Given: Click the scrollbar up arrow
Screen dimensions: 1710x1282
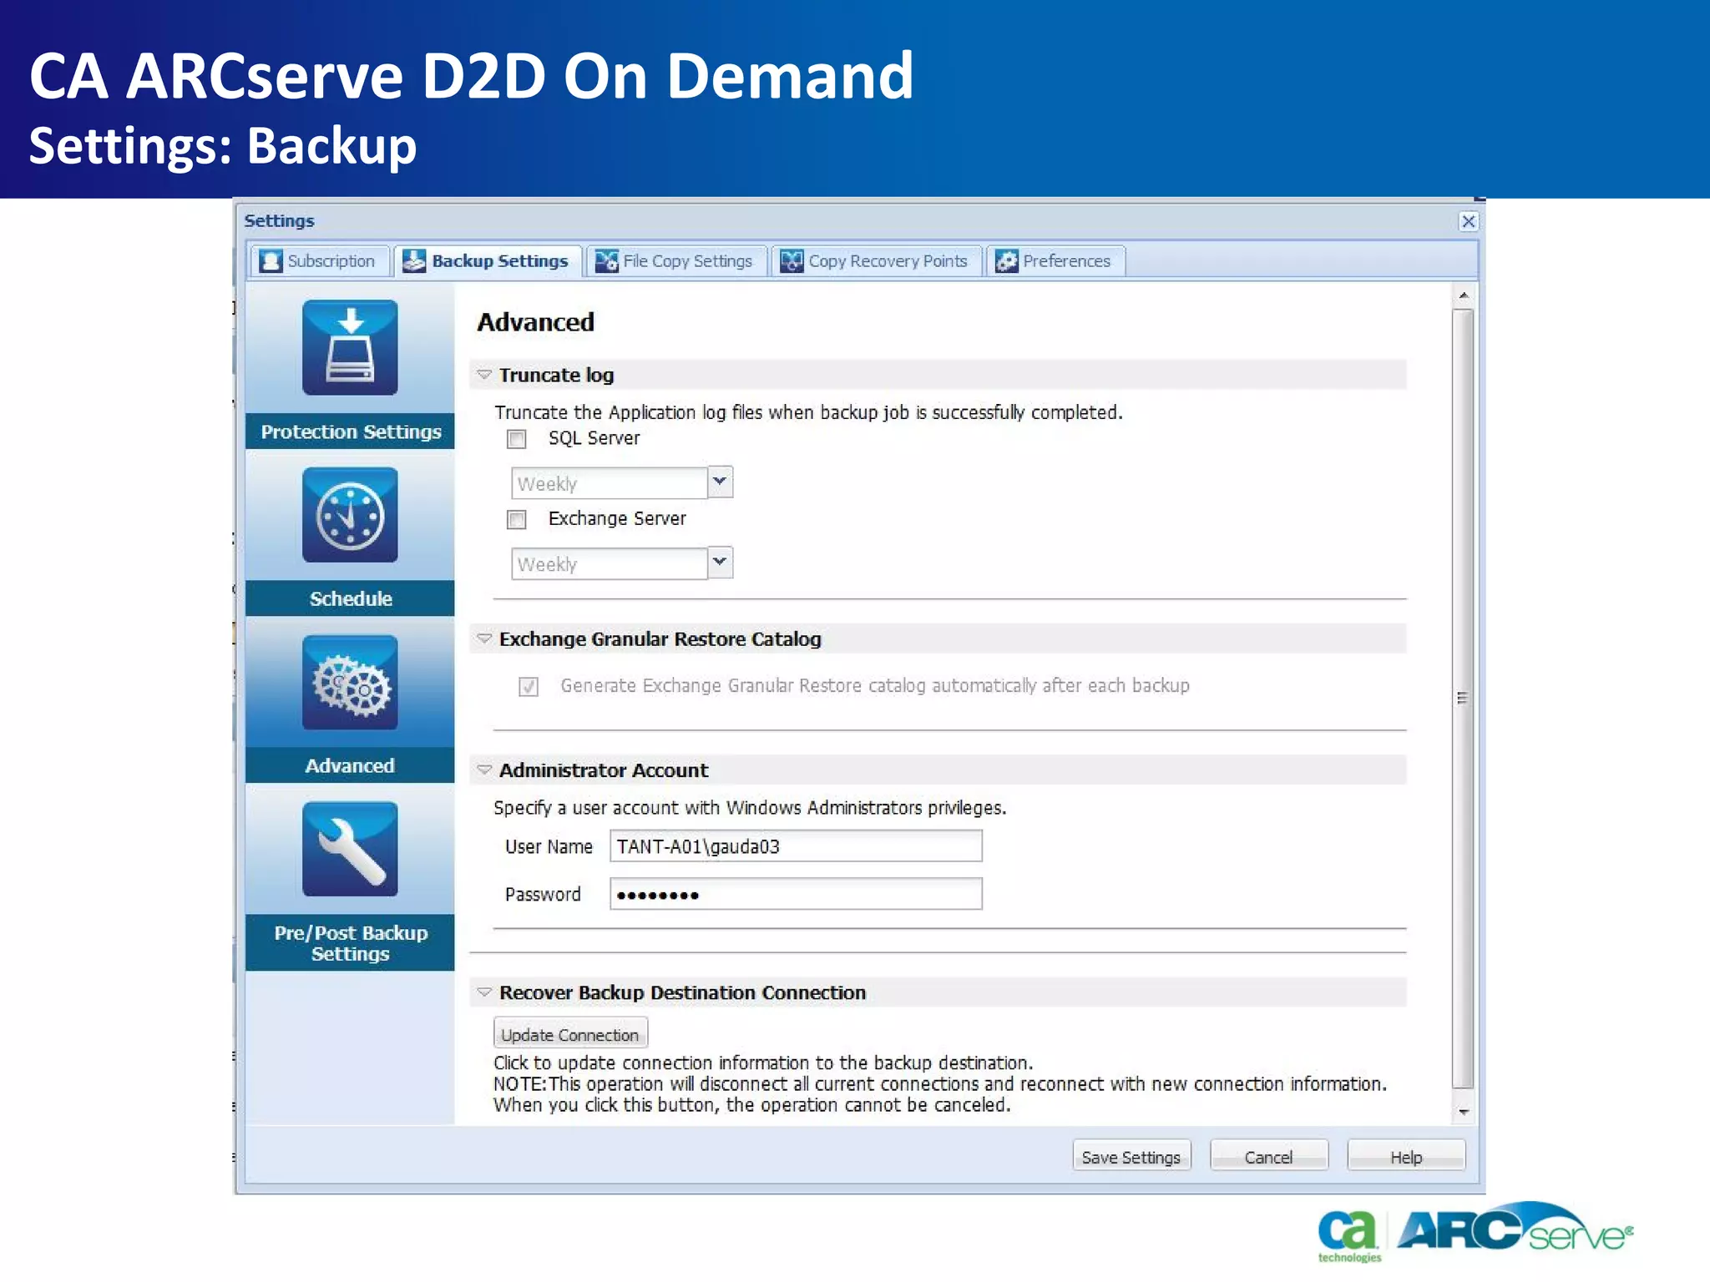Looking at the screenshot, I should coord(1463,296).
